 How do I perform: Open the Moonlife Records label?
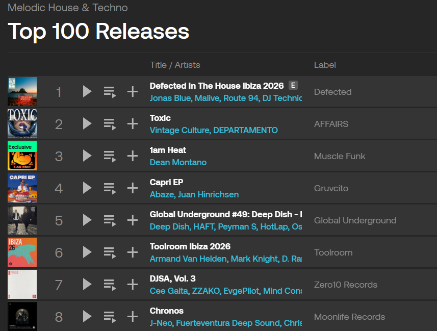click(x=349, y=317)
